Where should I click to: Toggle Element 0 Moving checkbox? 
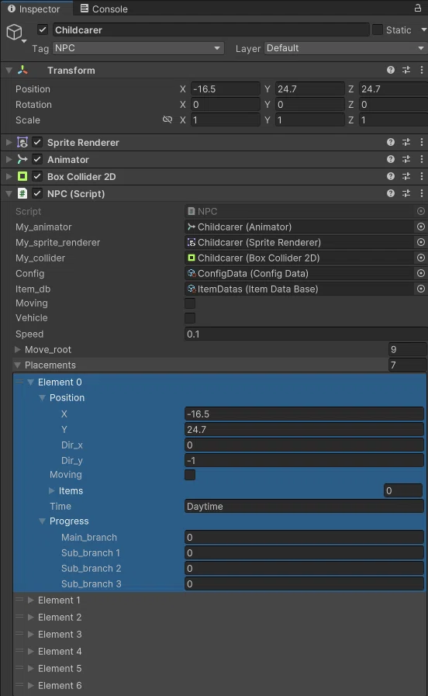pyautogui.click(x=190, y=475)
